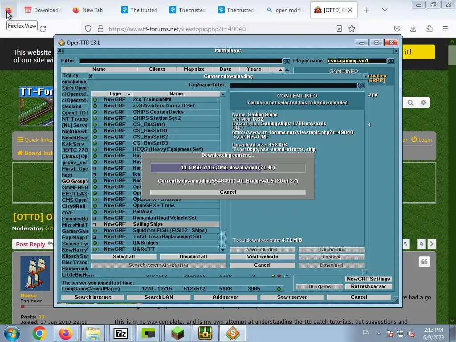Open Windows Start menu
456x342 pixels.
(11, 333)
